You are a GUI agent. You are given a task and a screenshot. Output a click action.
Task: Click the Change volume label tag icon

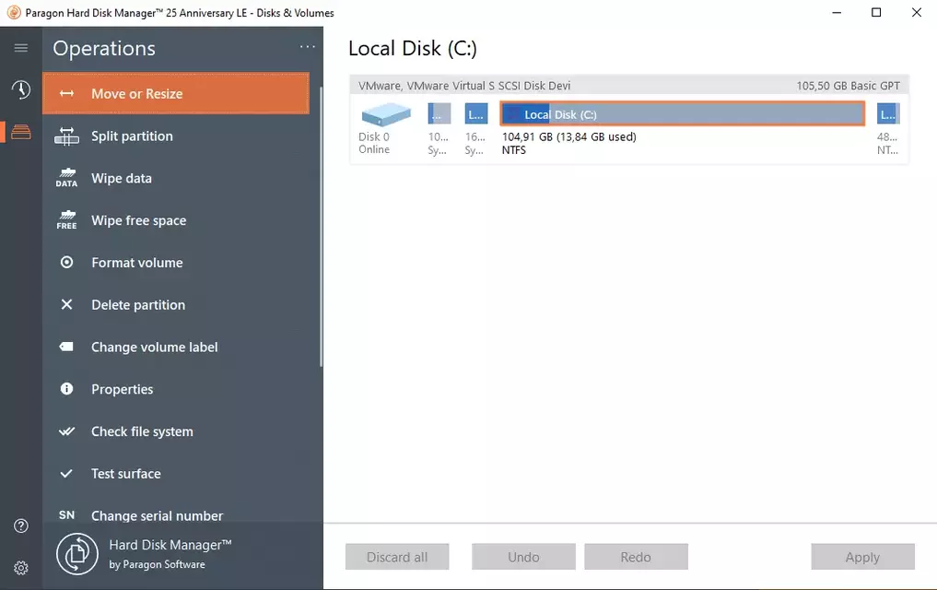click(66, 347)
